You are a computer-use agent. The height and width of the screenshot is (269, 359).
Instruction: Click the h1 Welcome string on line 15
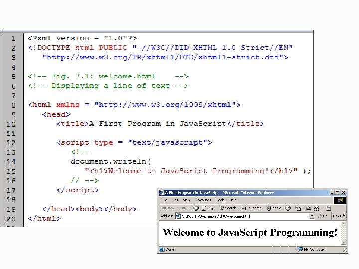(x=191, y=171)
